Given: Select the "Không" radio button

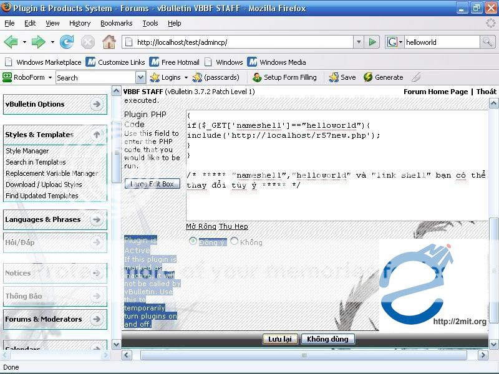Looking at the screenshot, I should 235,241.
